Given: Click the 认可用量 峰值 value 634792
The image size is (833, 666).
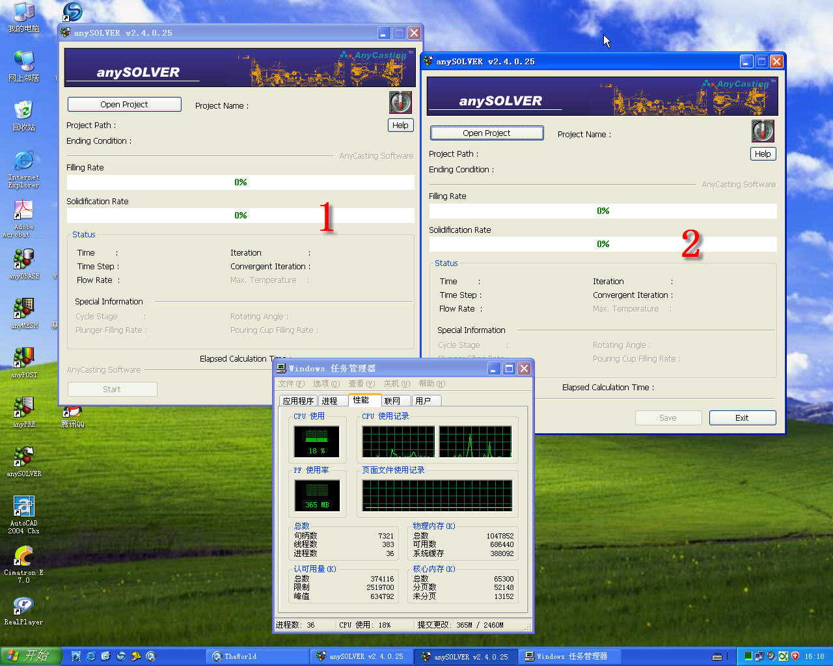Looking at the screenshot, I should point(382,596).
